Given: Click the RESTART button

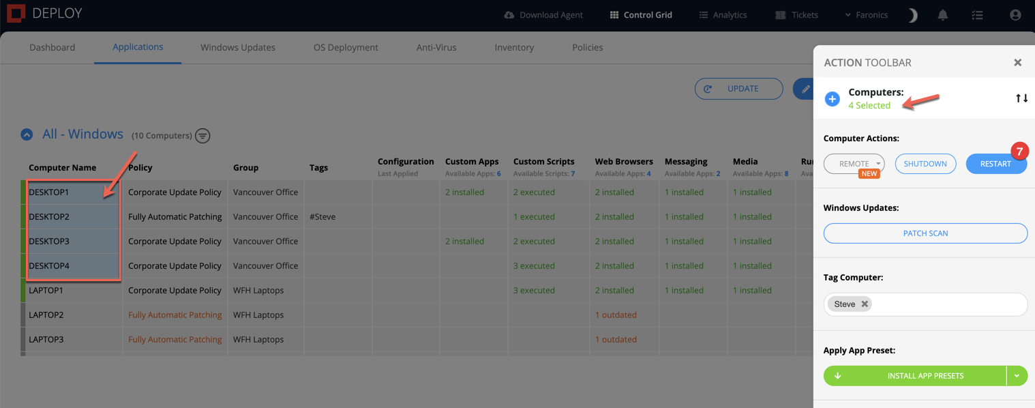Looking at the screenshot, I should [996, 164].
